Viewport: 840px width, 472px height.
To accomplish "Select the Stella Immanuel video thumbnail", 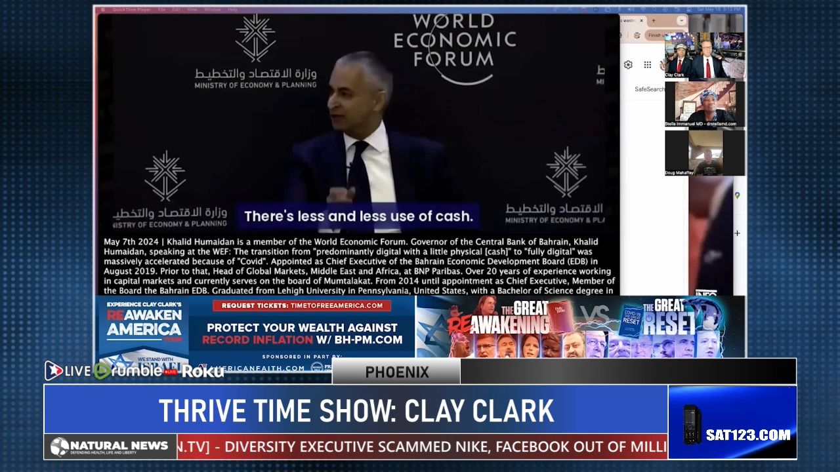I will click(x=704, y=104).
